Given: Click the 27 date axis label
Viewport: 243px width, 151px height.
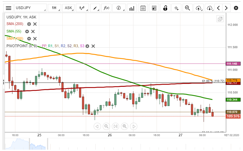Looking at the screenshot, I should [181, 135].
